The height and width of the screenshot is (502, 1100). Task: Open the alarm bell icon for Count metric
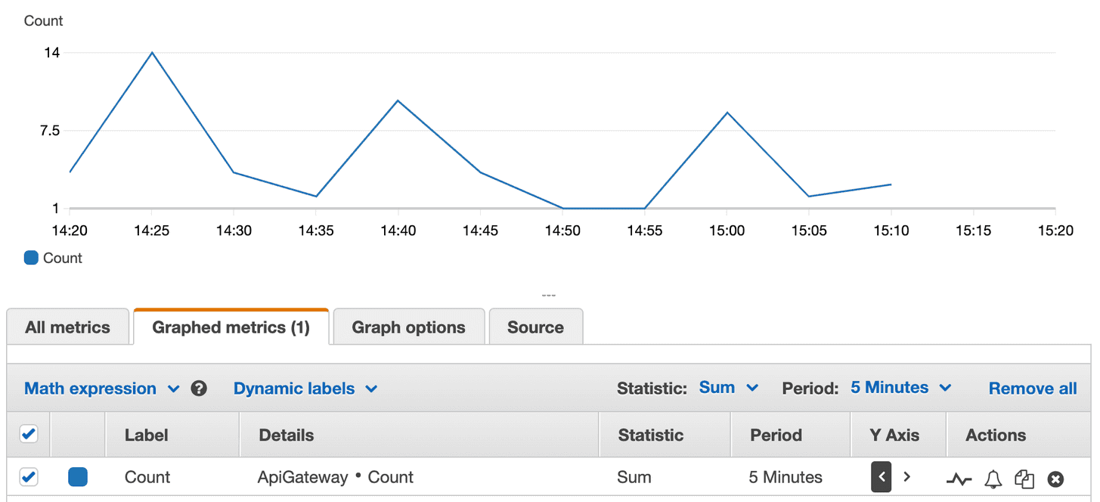993,478
